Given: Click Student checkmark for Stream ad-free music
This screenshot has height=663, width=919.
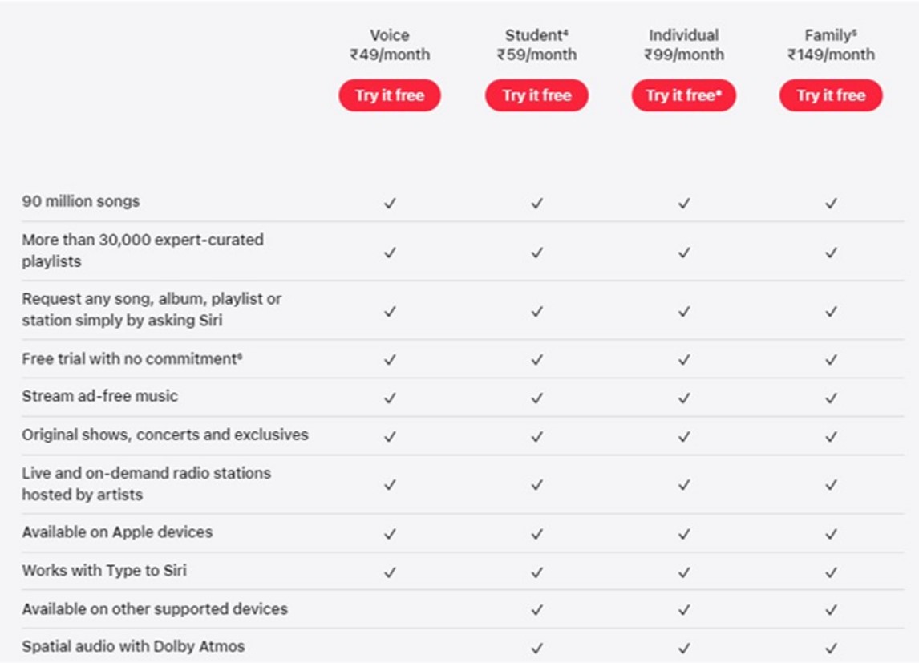Looking at the screenshot, I should coord(536,398).
